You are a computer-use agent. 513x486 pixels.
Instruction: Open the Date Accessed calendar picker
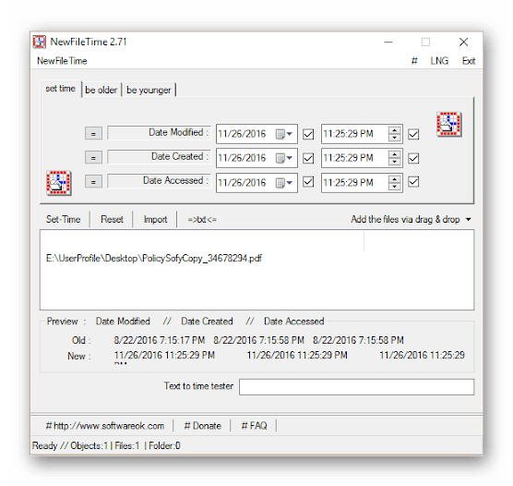click(x=284, y=183)
